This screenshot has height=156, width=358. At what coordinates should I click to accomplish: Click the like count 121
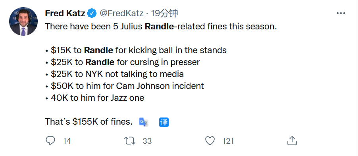click(x=228, y=141)
